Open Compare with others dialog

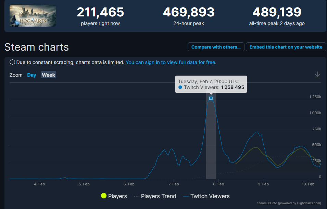[216, 47]
